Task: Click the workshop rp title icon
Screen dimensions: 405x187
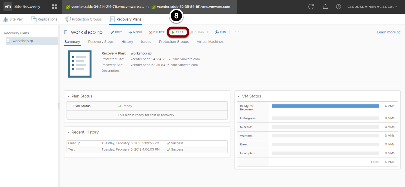Action: [x=66, y=32]
